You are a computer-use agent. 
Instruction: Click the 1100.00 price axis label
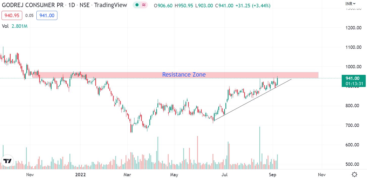click(353, 47)
